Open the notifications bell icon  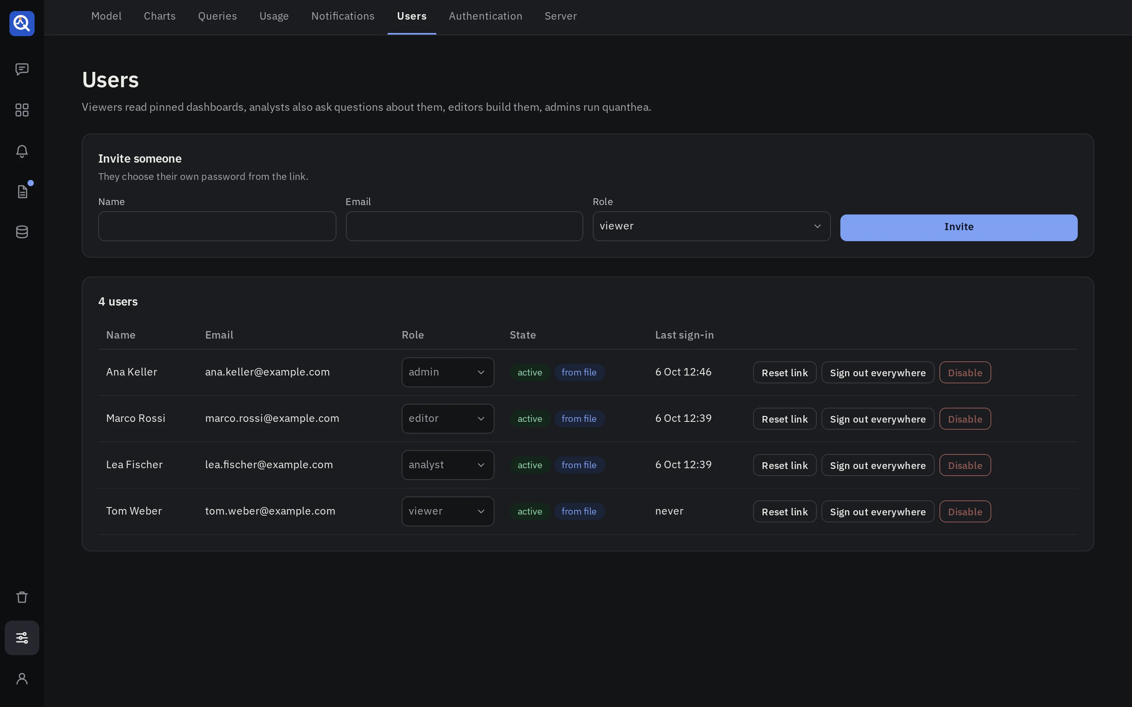[22, 151]
